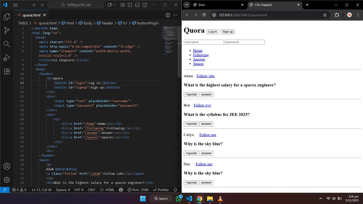Go back using VS Code navigation arrow
Screen dimensions: 363x204
pos(34,5)
